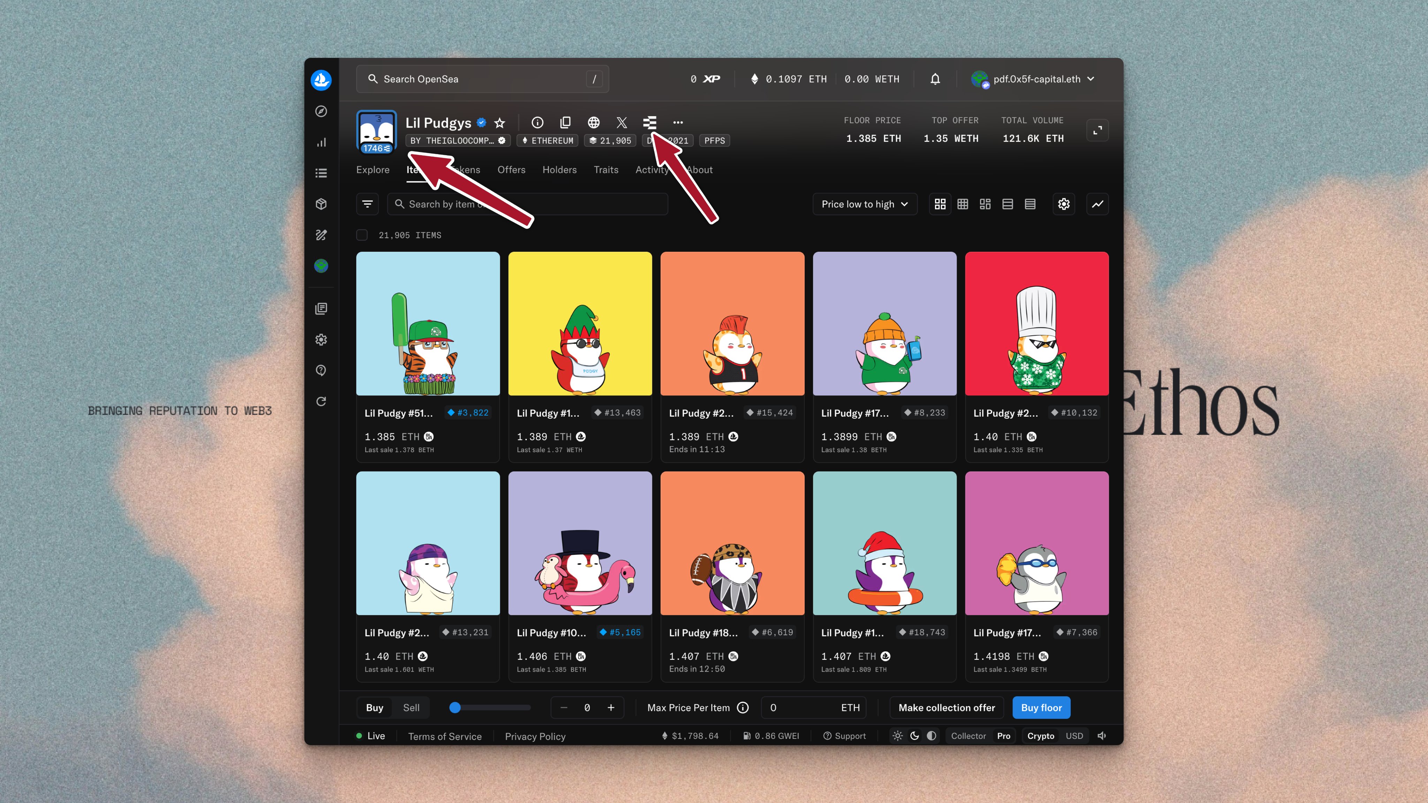Open the collection website globe icon

(x=594, y=122)
